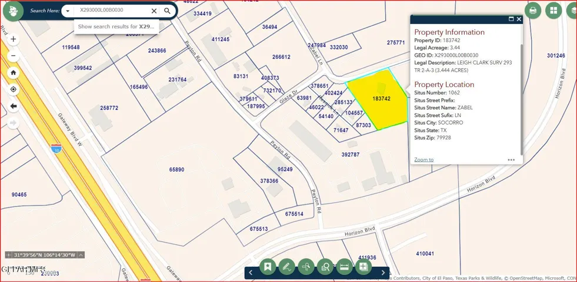This screenshot has height=282, width=577.
Task: Select parcel 675514
Action: pyautogui.click(x=294, y=214)
